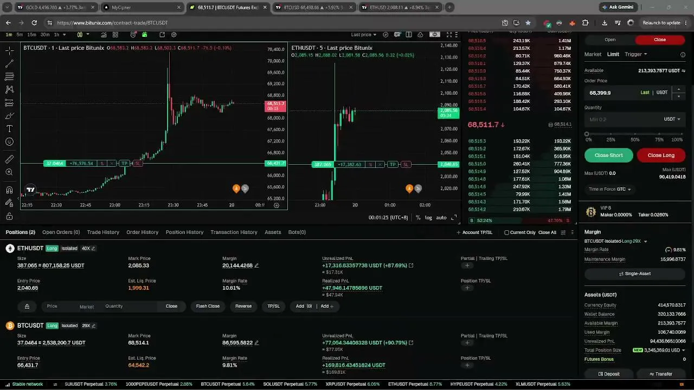Open TP/SL for the ETHUSDT position
Screen dimensions: 694x390
(x=274, y=306)
